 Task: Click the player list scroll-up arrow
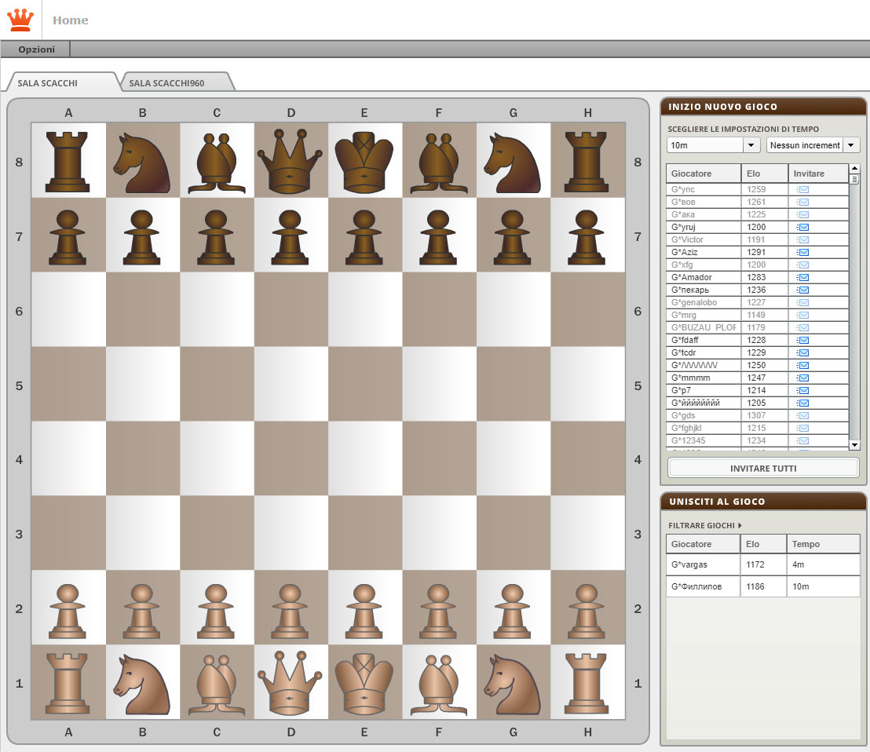pos(854,168)
